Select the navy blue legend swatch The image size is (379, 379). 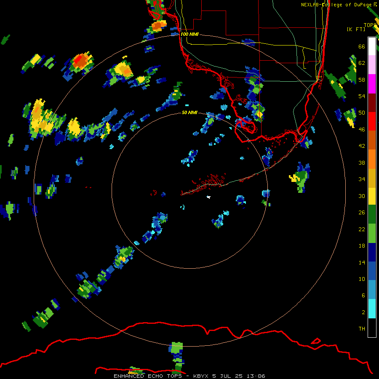pos(372,252)
